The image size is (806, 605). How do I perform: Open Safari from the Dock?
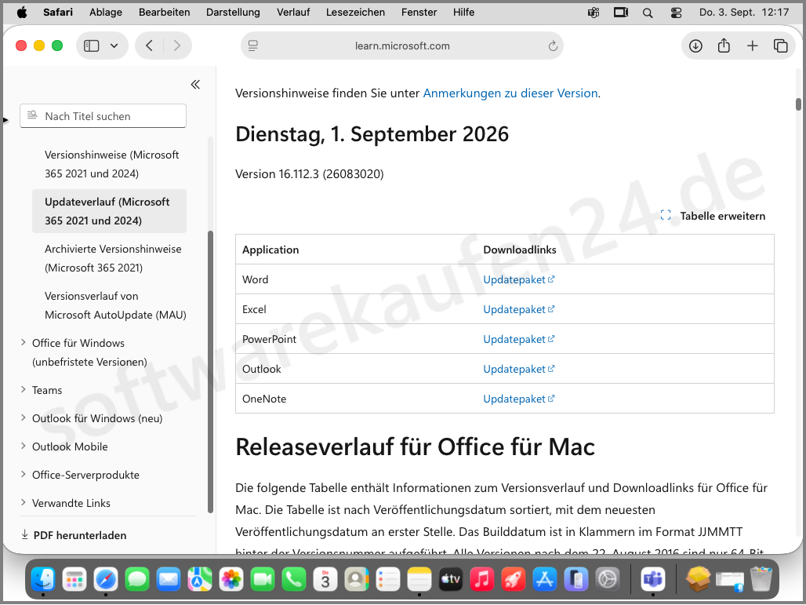pyautogui.click(x=106, y=580)
